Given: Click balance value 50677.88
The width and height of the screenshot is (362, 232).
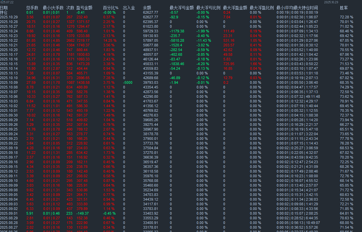Looking at the screenshot, I should point(150,45).
